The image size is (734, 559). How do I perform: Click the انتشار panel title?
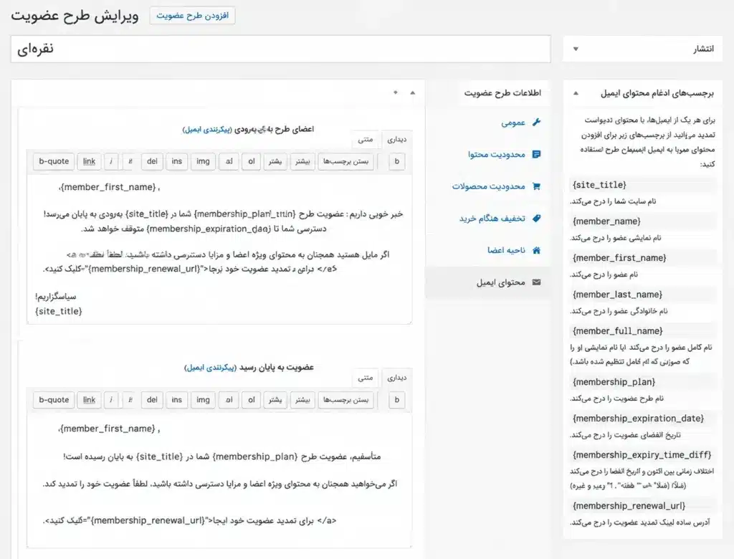click(x=704, y=49)
